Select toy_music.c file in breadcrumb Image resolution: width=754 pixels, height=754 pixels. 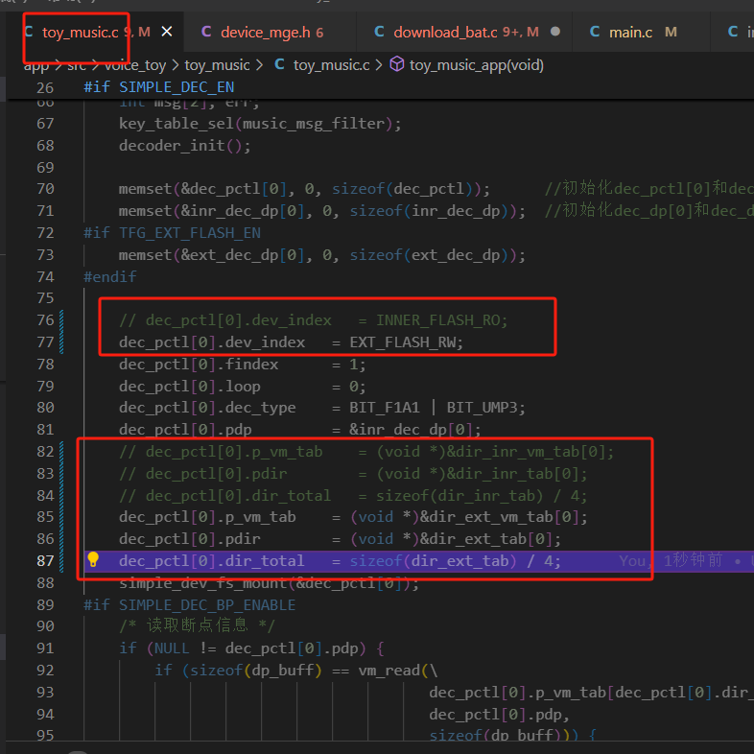tap(331, 65)
